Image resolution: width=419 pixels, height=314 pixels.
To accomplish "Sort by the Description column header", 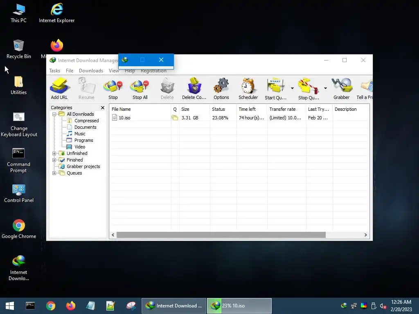I will [351, 109].
